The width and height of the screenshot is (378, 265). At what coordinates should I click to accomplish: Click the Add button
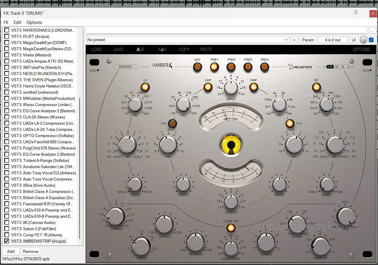tap(11, 251)
